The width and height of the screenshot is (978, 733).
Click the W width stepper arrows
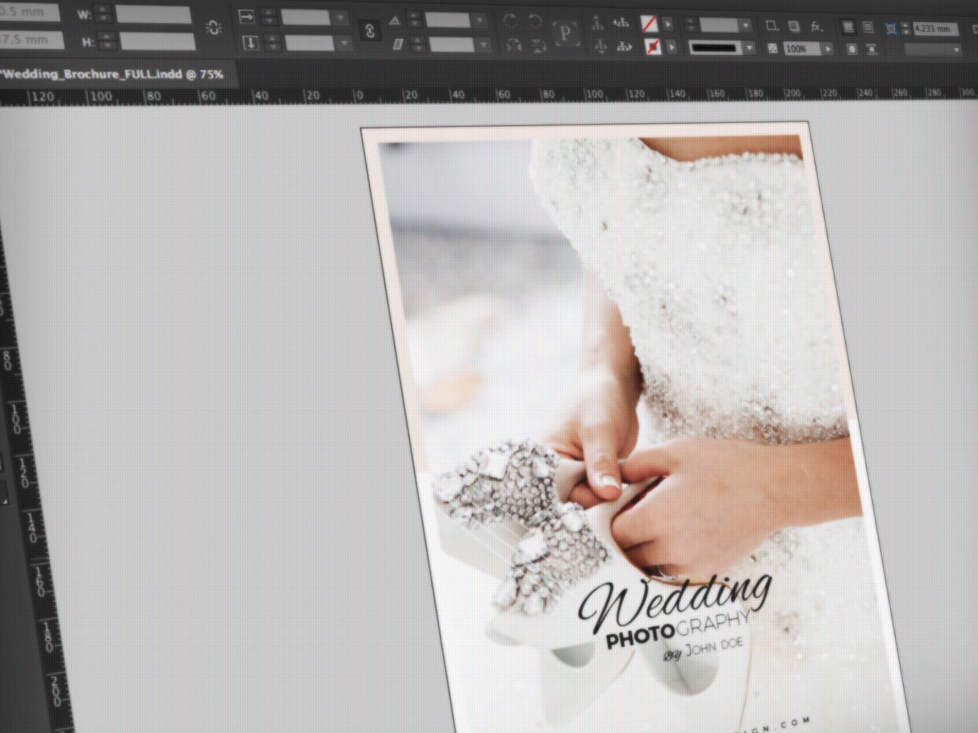click(x=103, y=13)
